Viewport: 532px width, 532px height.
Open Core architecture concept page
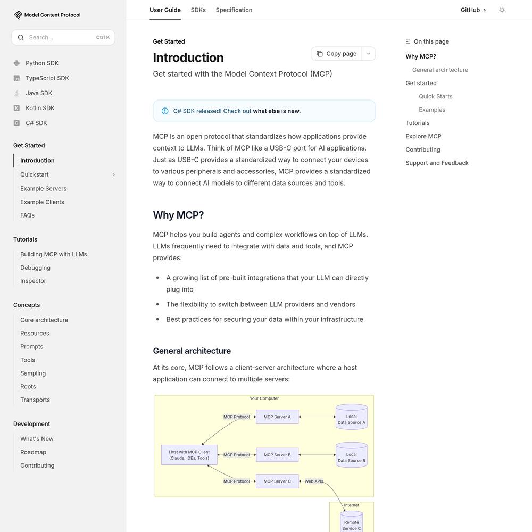point(44,320)
